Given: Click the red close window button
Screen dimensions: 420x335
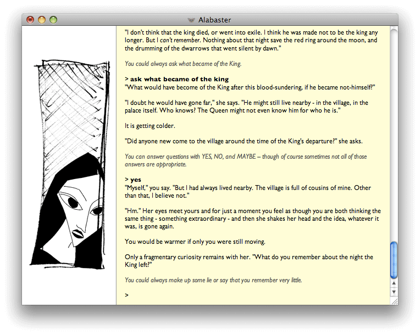Looking at the screenshot, I should click(x=30, y=20).
